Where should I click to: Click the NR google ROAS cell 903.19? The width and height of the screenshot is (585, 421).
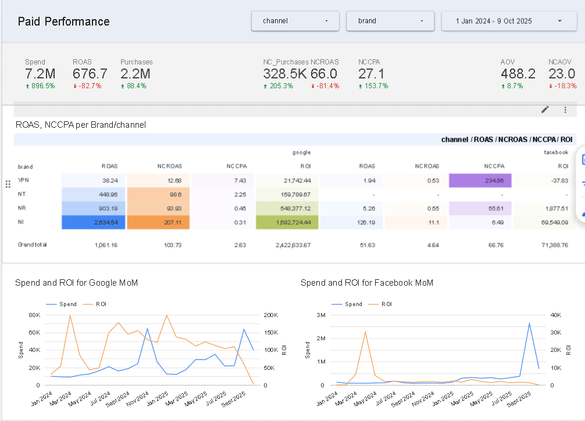(x=93, y=208)
